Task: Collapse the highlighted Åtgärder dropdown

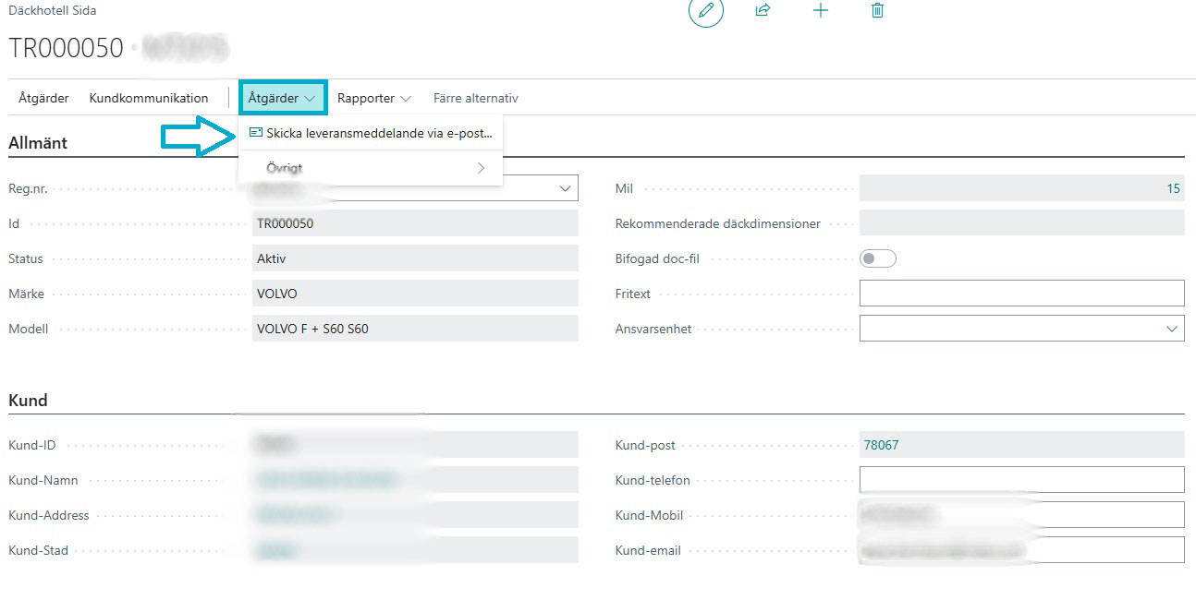Action: 283,98
